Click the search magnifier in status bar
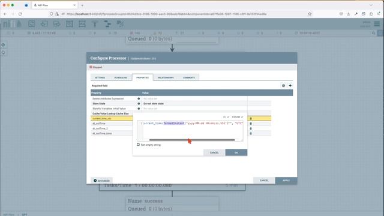This screenshot has height=216, width=384. [x=373, y=33]
